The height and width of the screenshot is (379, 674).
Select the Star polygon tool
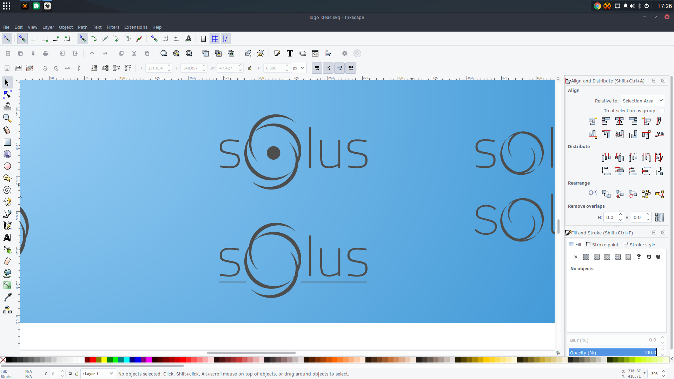[x=7, y=178]
